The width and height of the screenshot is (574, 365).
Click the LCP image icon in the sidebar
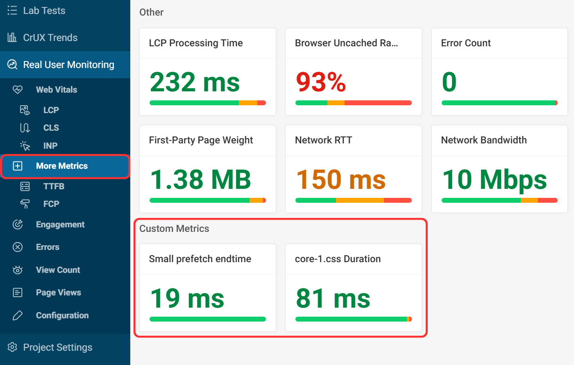[x=25, y=110]
